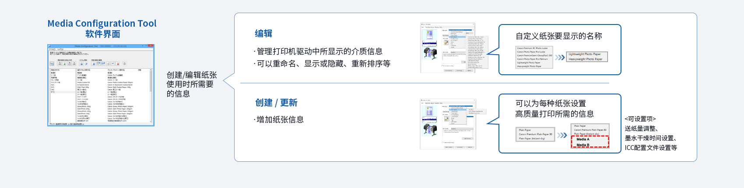
Task: Toggle the checkbox in the top driver dialog
Action: pos(442,66)
